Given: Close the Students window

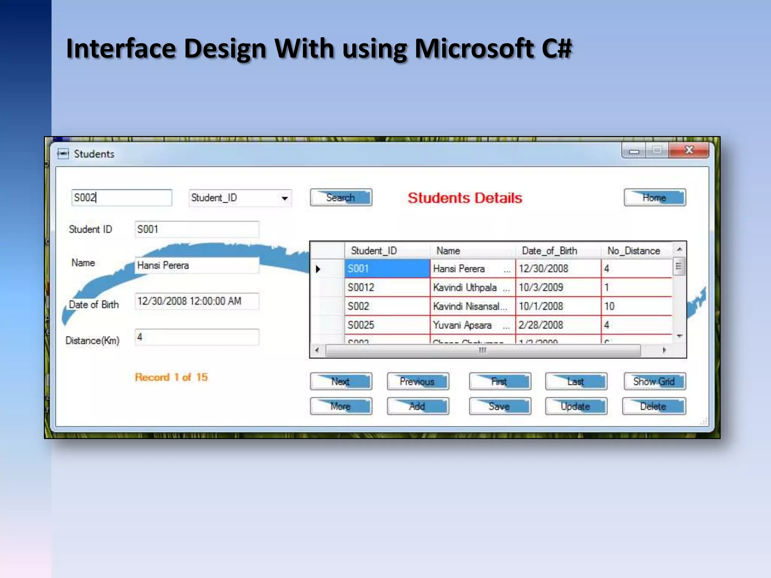Looking at the screenshot, I should tap(689, 150).
